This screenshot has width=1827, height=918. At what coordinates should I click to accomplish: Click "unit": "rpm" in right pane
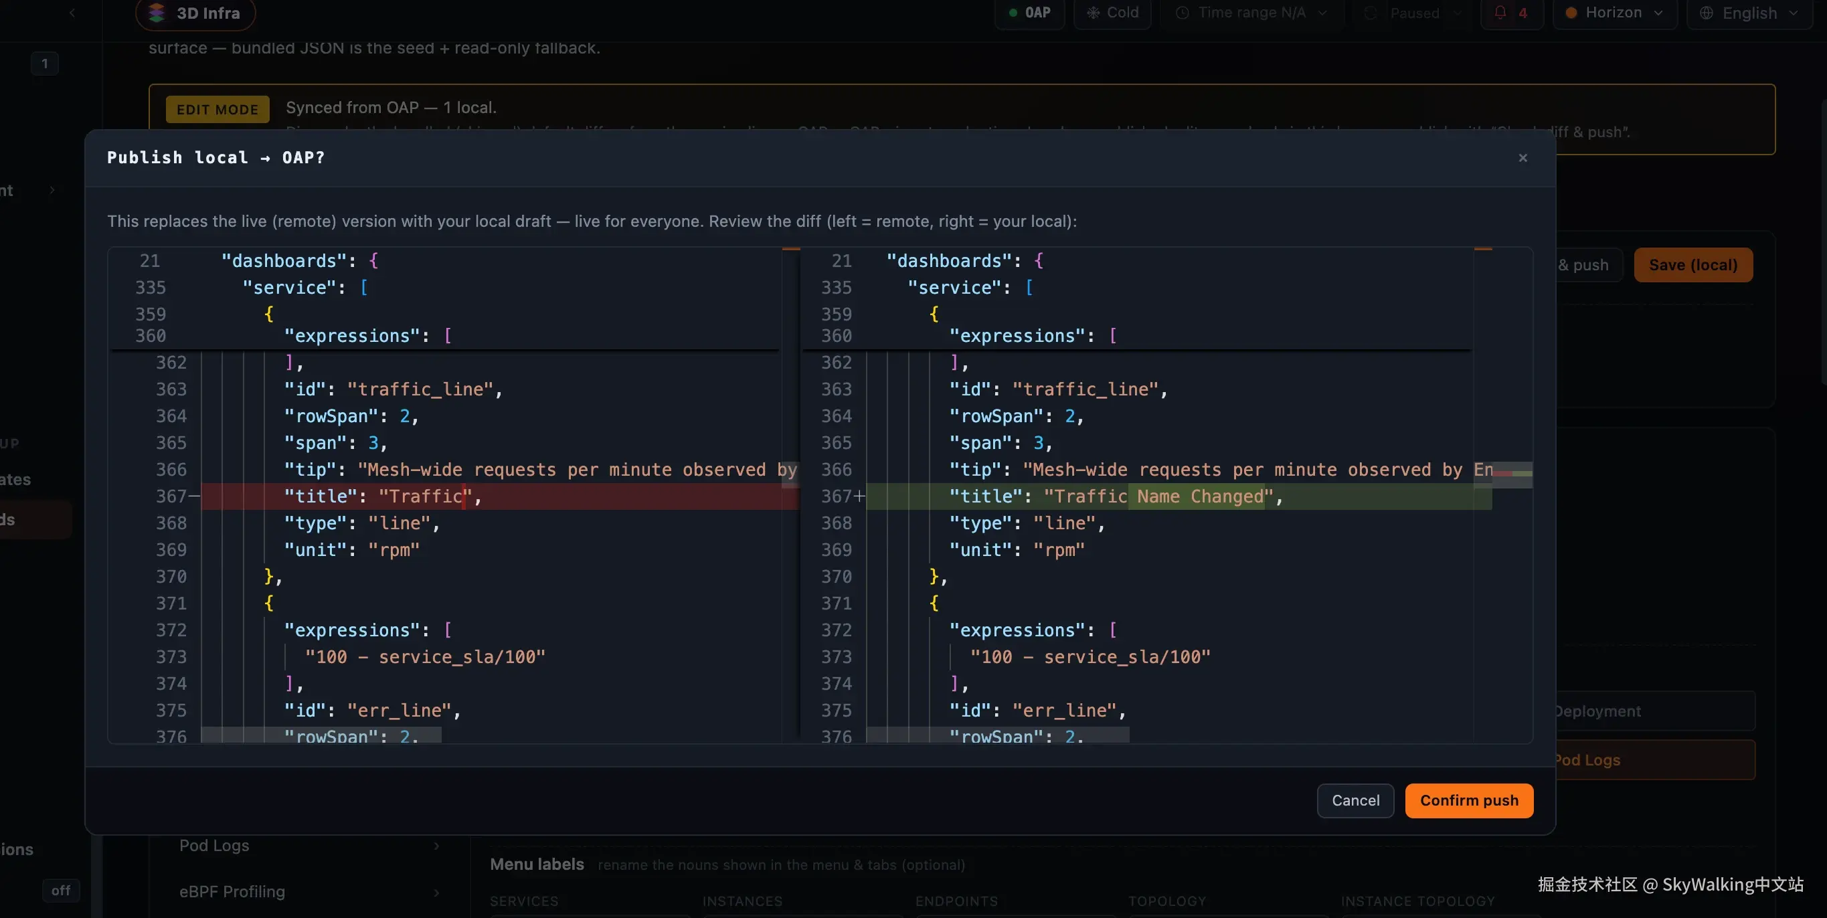pyautogui.click(x=1017, y=550)
